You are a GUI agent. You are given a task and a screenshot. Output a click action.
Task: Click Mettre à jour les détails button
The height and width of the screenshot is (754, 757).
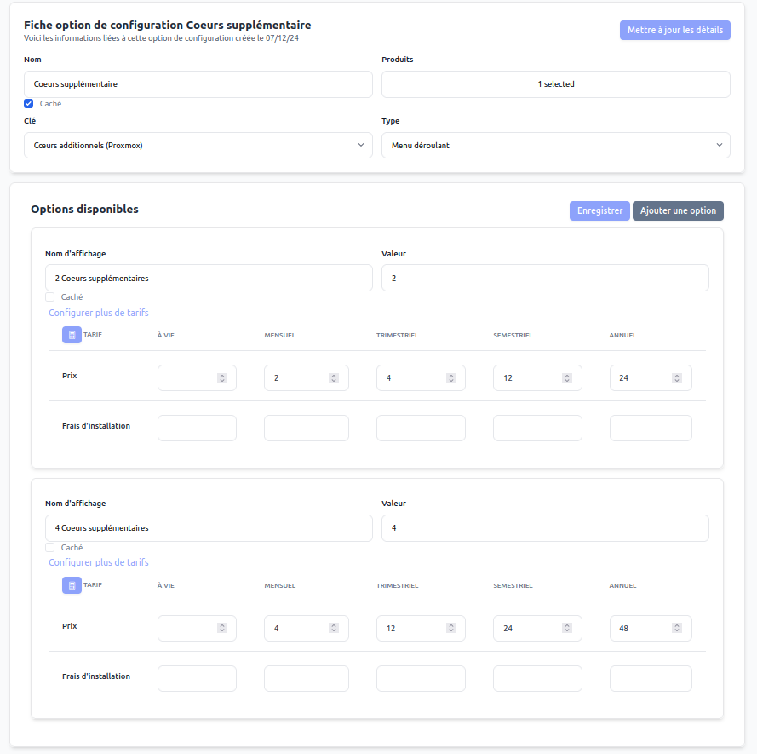tap(674, 30)
